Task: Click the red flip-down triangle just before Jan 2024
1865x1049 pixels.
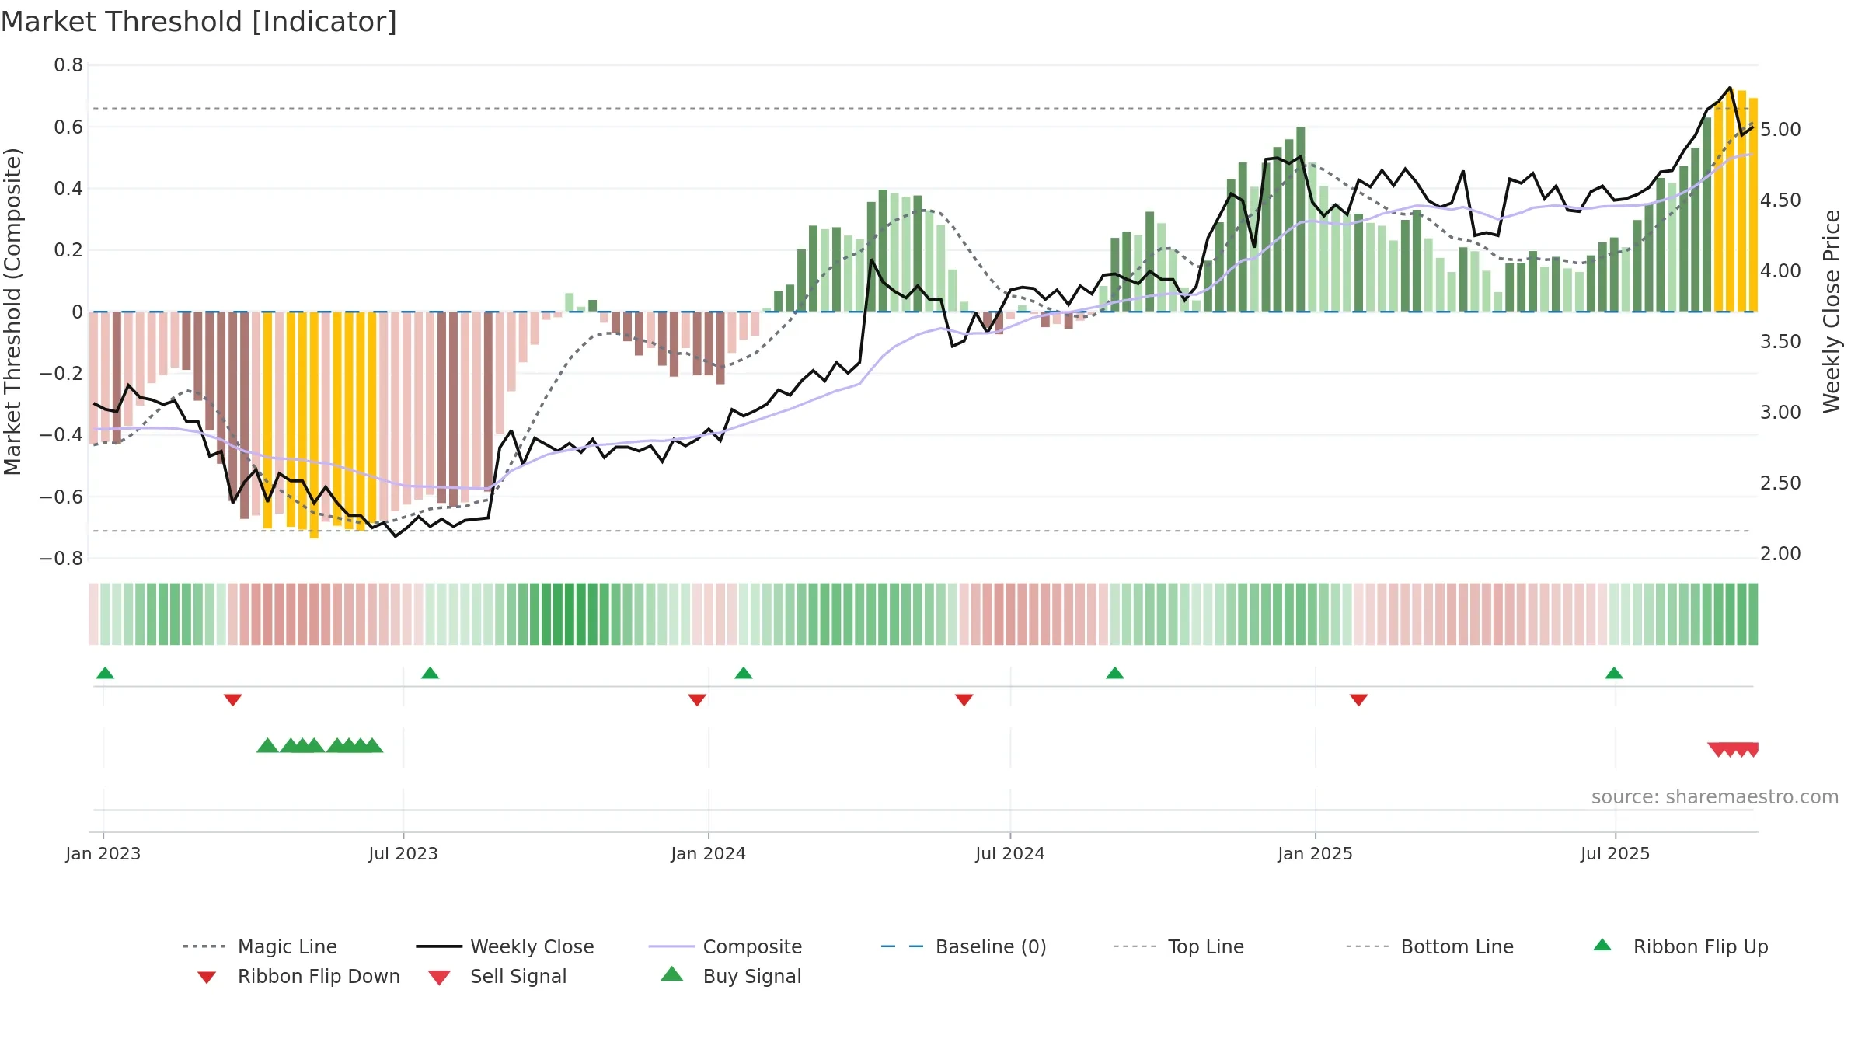Action: [x=697, y=699]
